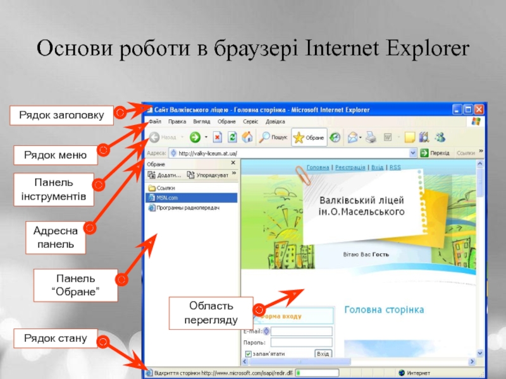Image resolution: width=506 pixels, height=379 pixels.
Task: Click the Back (Назад) arrow button
Action: tap(154, 137)
